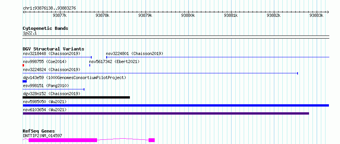Click the nsv3224801 (Chaisson2019) variant label
The width and height of the screenshot is (340, 144).
point(134,53)
